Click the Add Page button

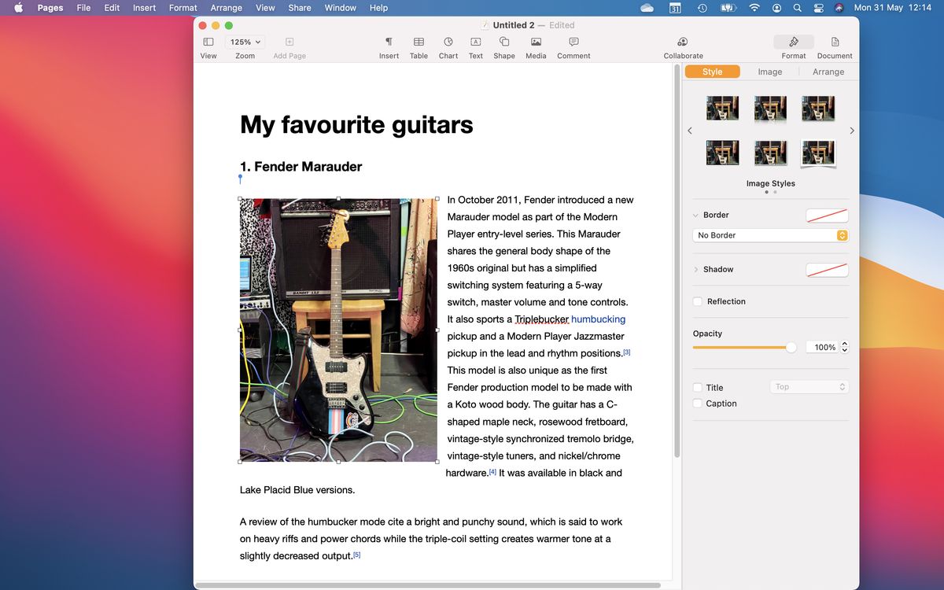289,46
